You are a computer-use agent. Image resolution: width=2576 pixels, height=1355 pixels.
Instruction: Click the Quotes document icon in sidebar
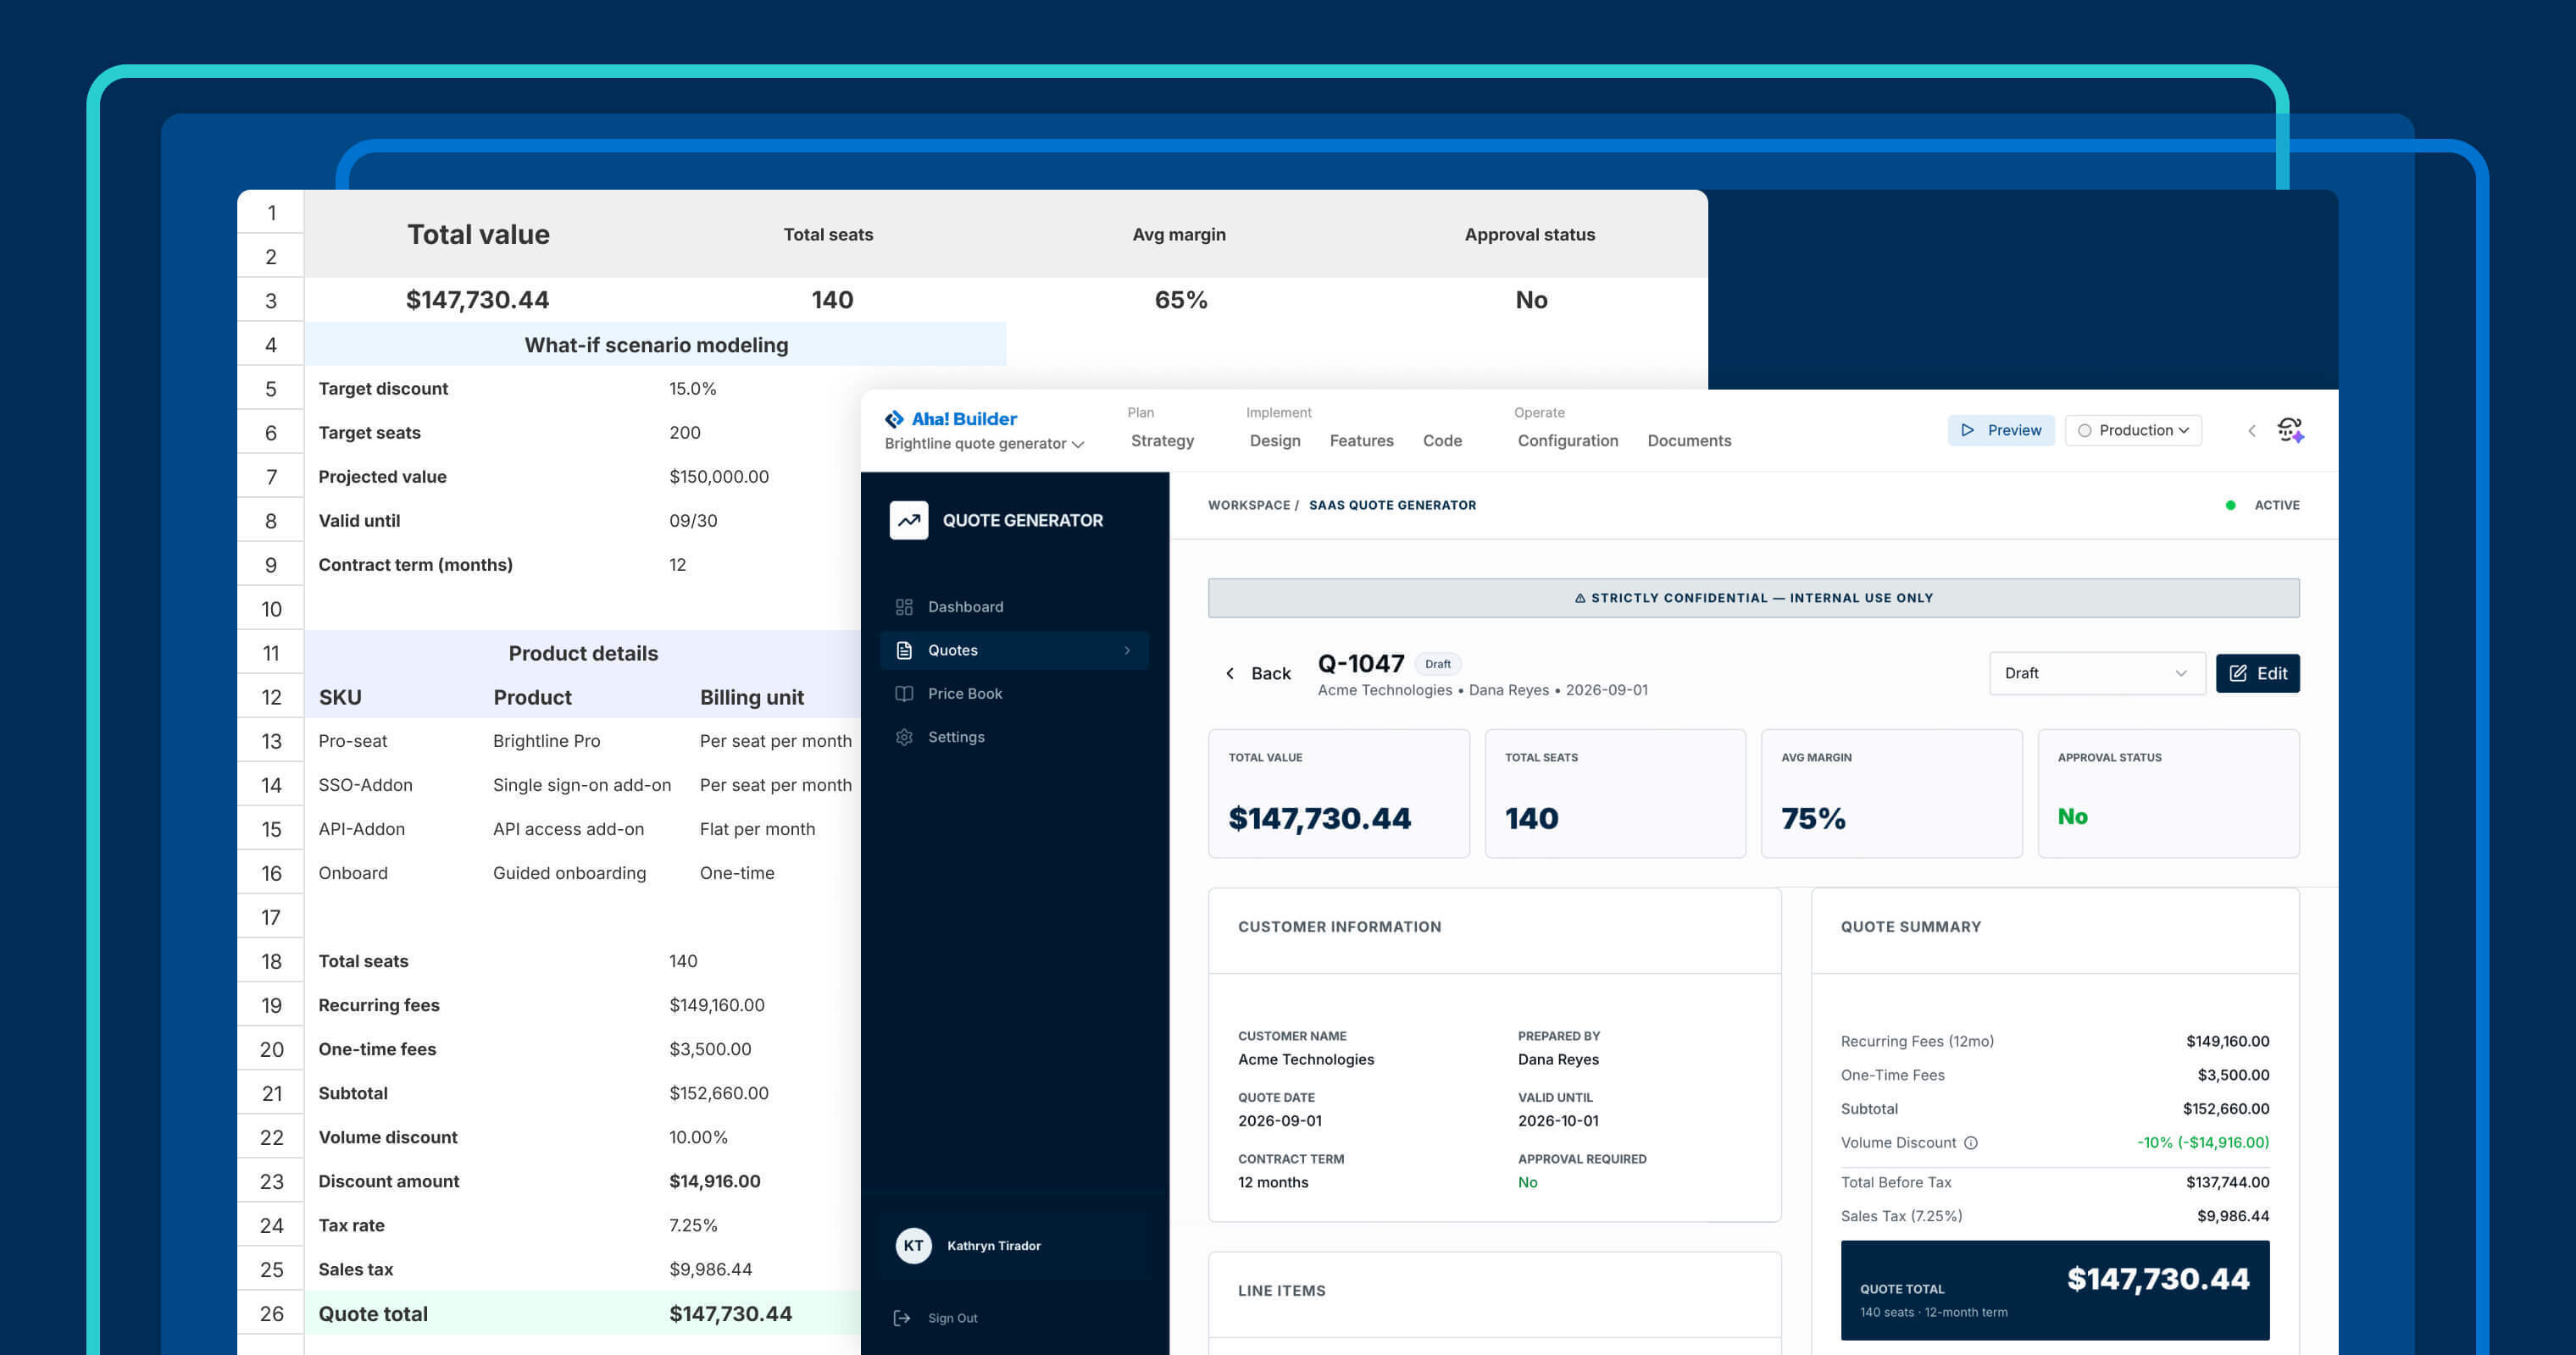point(904,650)
